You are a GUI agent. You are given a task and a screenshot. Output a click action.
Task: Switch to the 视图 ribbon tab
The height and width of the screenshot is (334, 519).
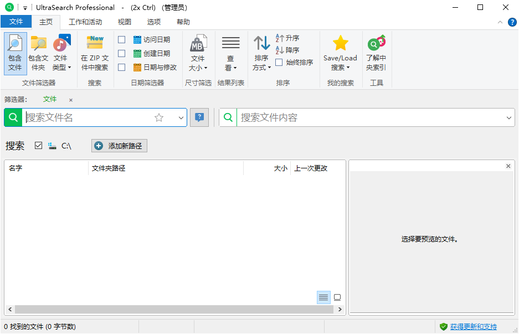pyautogui.click(x=124, y=22)
